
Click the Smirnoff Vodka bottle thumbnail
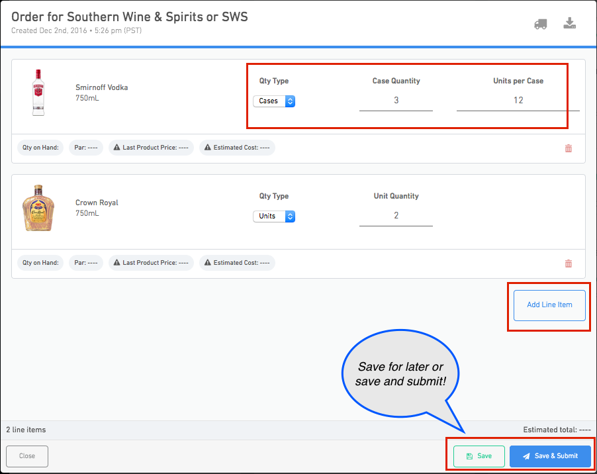click(38, 93)
